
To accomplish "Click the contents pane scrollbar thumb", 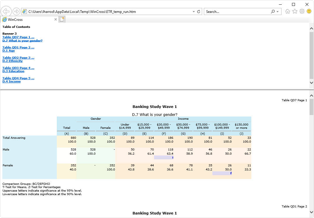I will [311, 55].
